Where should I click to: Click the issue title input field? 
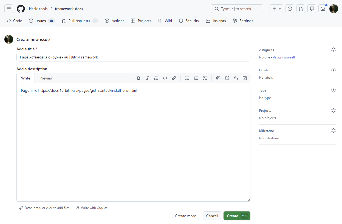pos(133,57)
